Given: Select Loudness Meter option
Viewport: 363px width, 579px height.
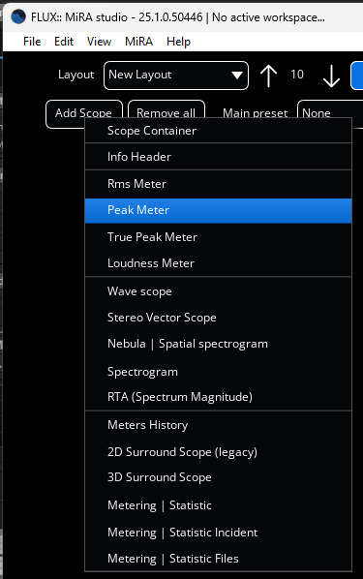Looking at the screenshot, I should pos(218,263).
